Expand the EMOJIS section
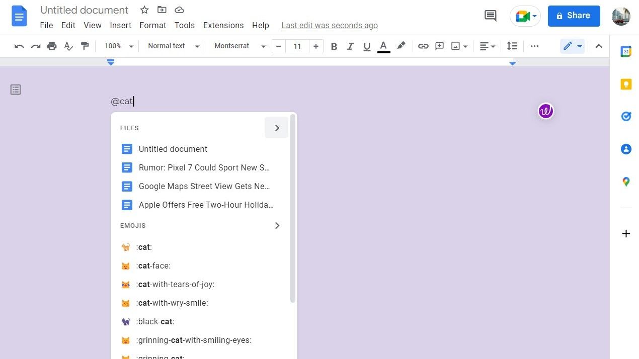Screen dimensions: 639x359 pyautogui.click(x=277, y=225)
